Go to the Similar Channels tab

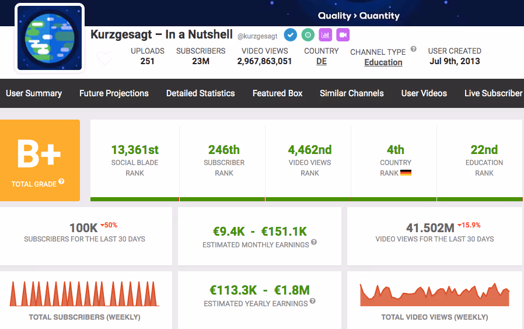[x=351, y=93]
